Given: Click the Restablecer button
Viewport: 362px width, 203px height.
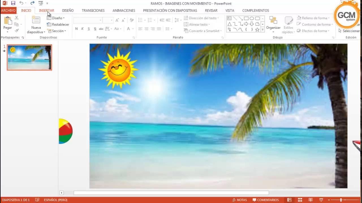Looking at the screenshot, I should point(58,25).
